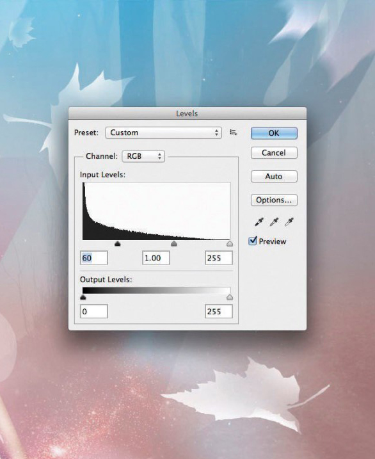
Task: Click the output black level slider
Action: (x=83, y=298)
